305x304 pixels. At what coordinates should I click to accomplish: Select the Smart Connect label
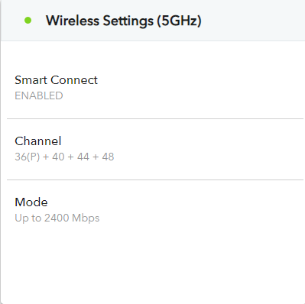tap(56, 80)
